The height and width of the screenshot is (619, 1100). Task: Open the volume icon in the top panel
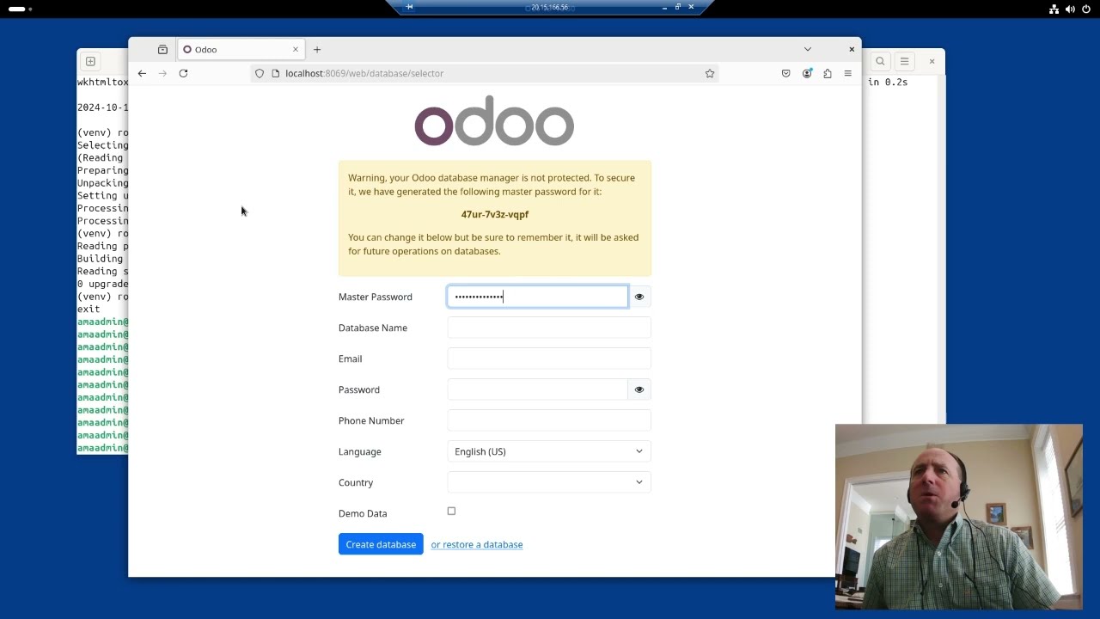coord(1070,9)
